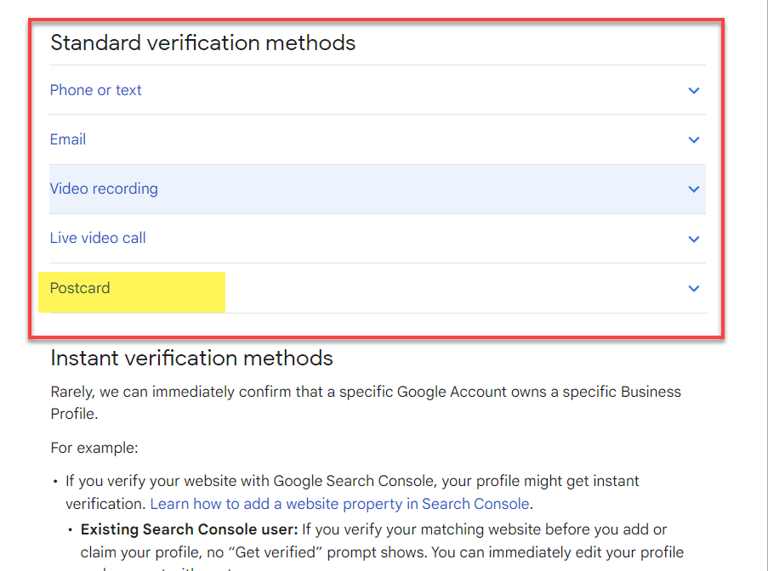Expand the Email section chevron arrow

694,140
